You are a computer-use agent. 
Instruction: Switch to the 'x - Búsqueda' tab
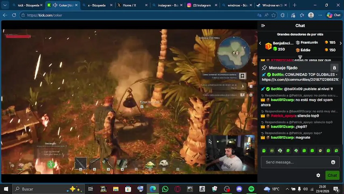97,5
